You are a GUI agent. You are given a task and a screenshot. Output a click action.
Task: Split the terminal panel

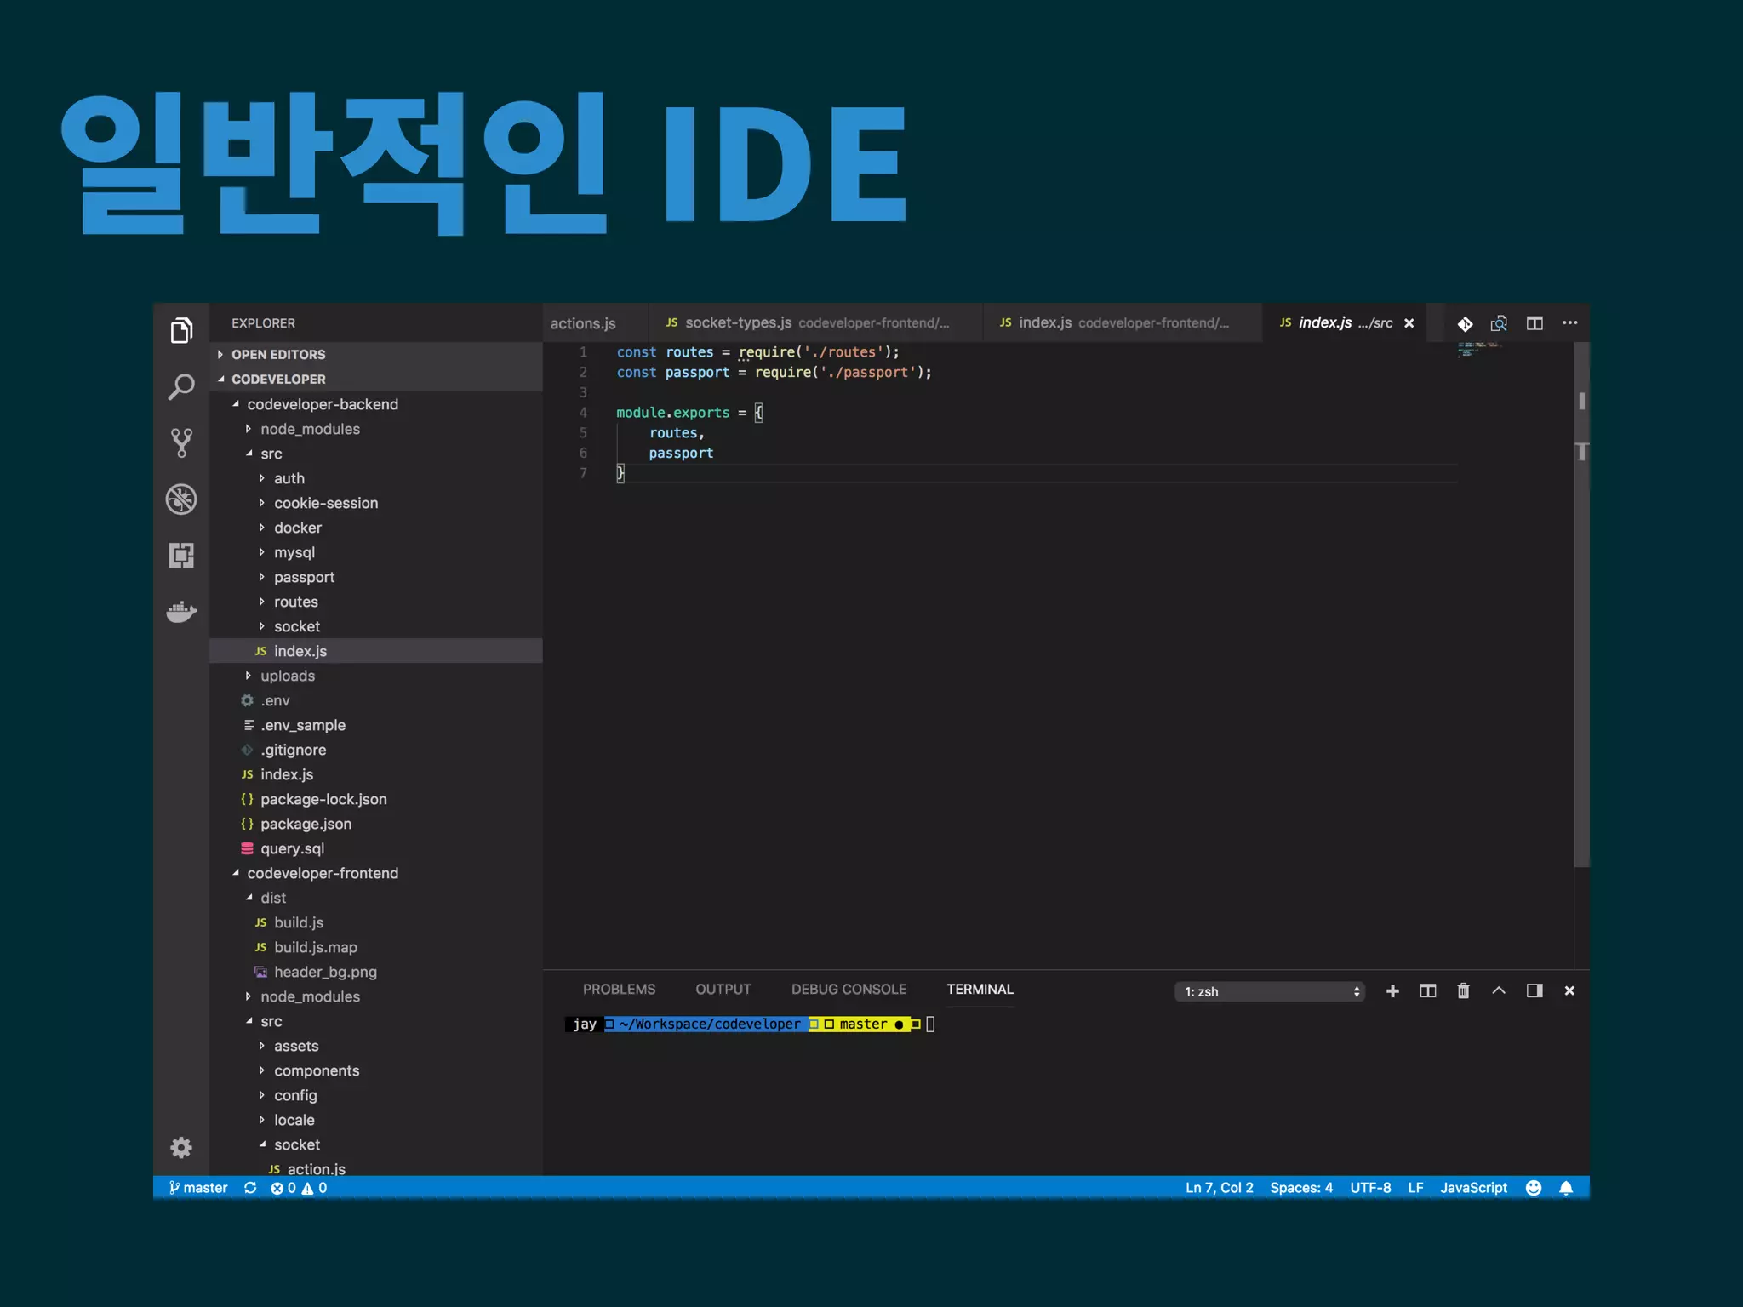pos(1428,990)
